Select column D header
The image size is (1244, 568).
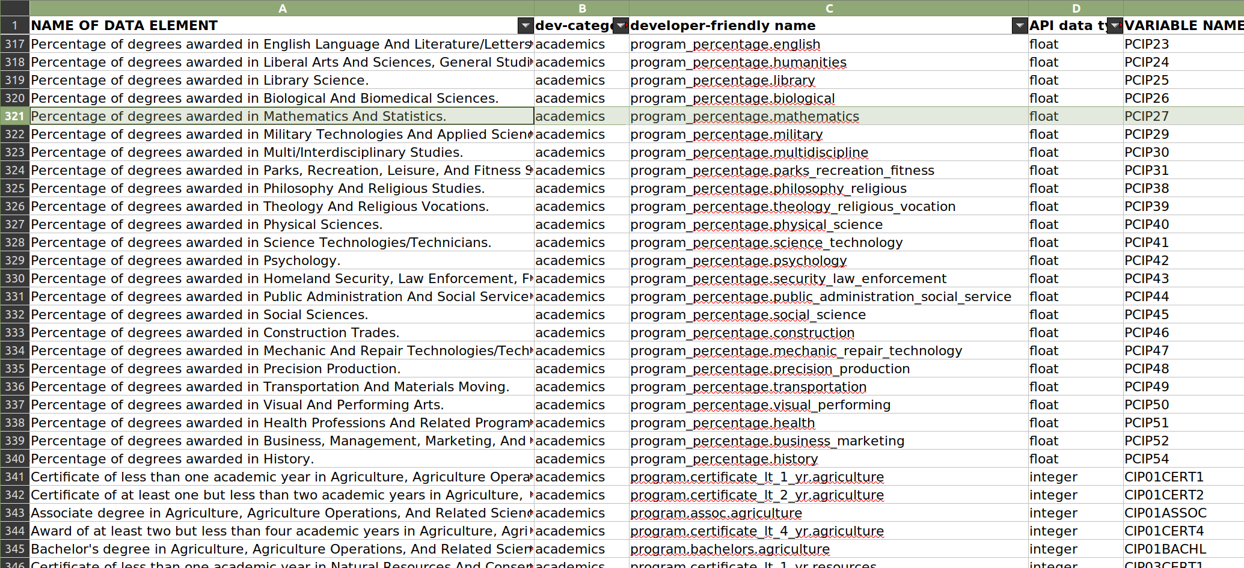[1076, 8]
